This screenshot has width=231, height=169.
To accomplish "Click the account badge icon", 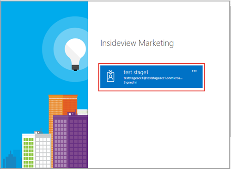I will point(110,76).
